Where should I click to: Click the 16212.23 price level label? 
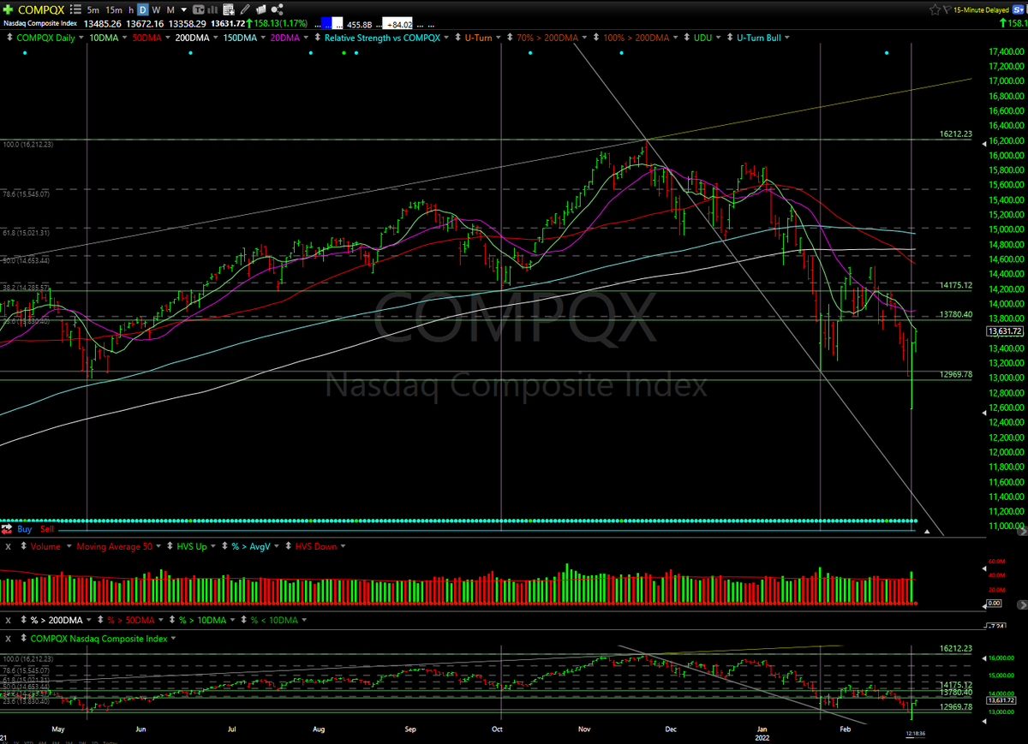click(x=956, y=134)
